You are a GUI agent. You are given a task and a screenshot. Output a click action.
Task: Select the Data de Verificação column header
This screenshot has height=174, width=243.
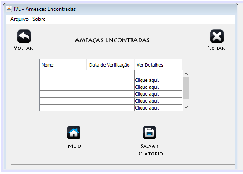111,65
